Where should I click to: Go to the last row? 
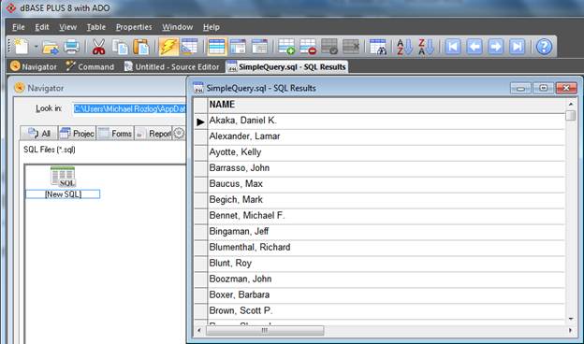[x=517, y=47]
